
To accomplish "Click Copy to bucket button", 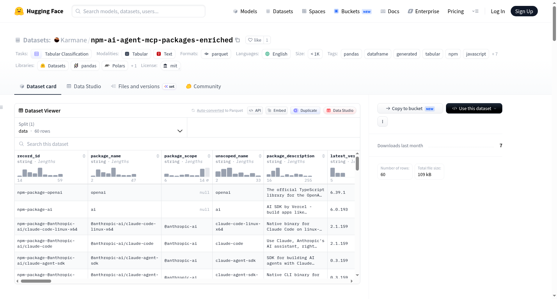I will click(410, 108).
